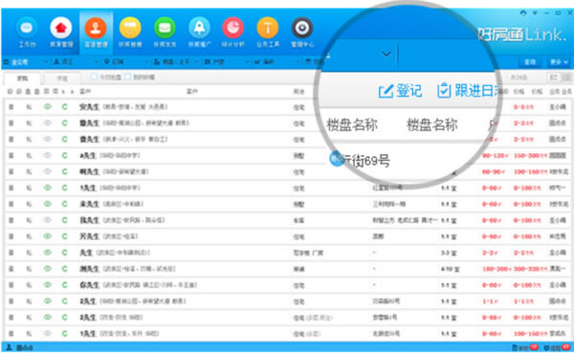Click the list view icon above table

tap(566, 77)
